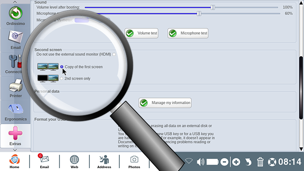This screenshot has height=171, width=304.
Task: Check the battery indicator
Action: 212,162
